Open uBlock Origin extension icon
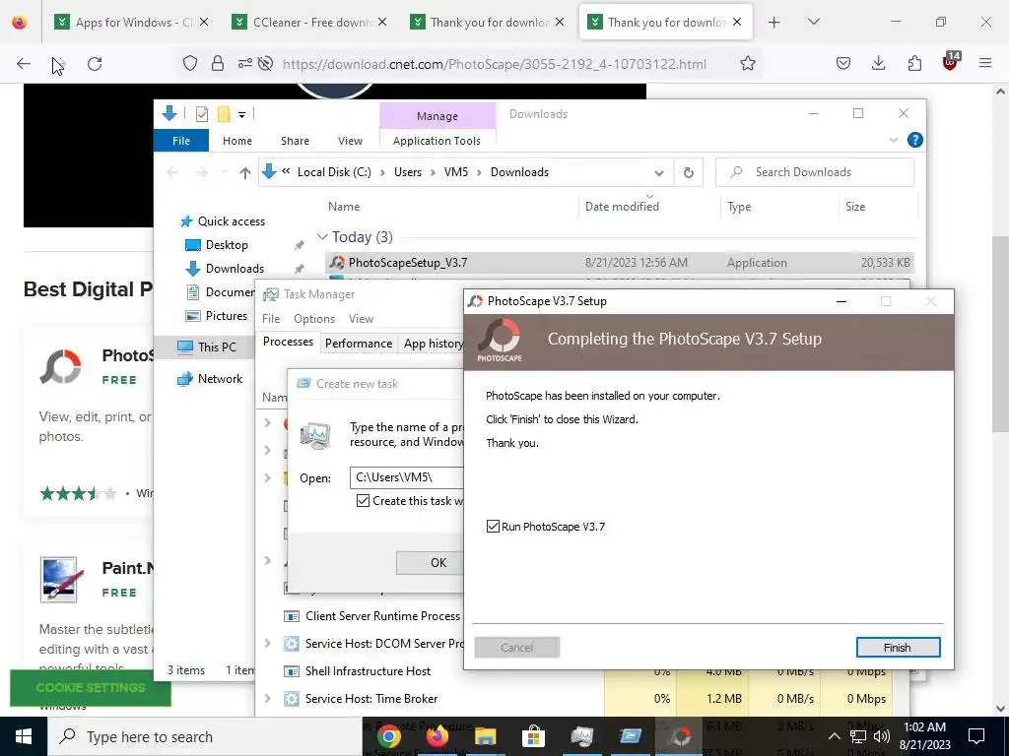Viewport: 1009px width, 756px height. pyautogui.click(x=951, y=62)
